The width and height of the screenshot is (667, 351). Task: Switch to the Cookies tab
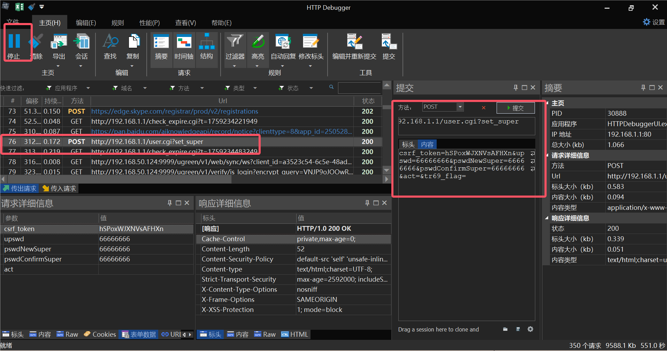(x=100, y=334)
